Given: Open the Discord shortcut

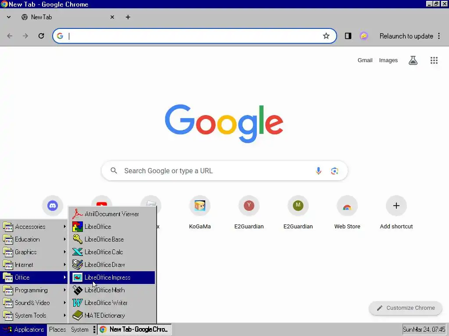Looking at the screenshot, I should click(x=53, y=206).
